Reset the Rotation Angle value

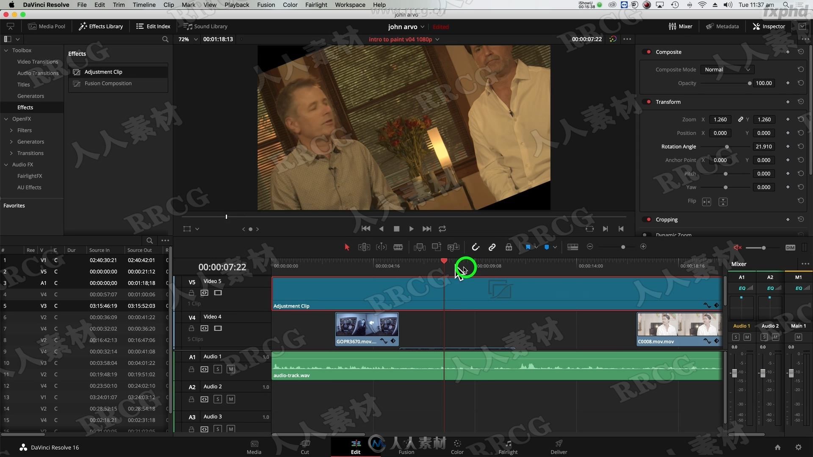click(x=800, y=146)
